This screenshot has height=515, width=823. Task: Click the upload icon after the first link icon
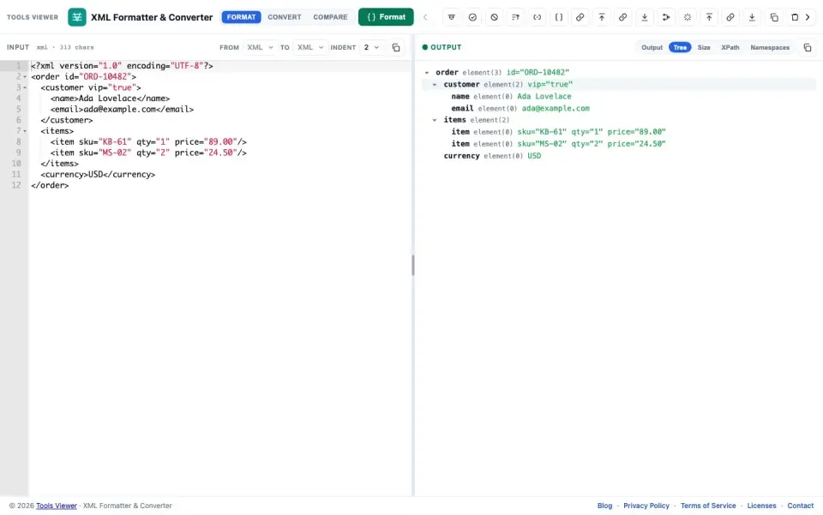tap(602, 17)
